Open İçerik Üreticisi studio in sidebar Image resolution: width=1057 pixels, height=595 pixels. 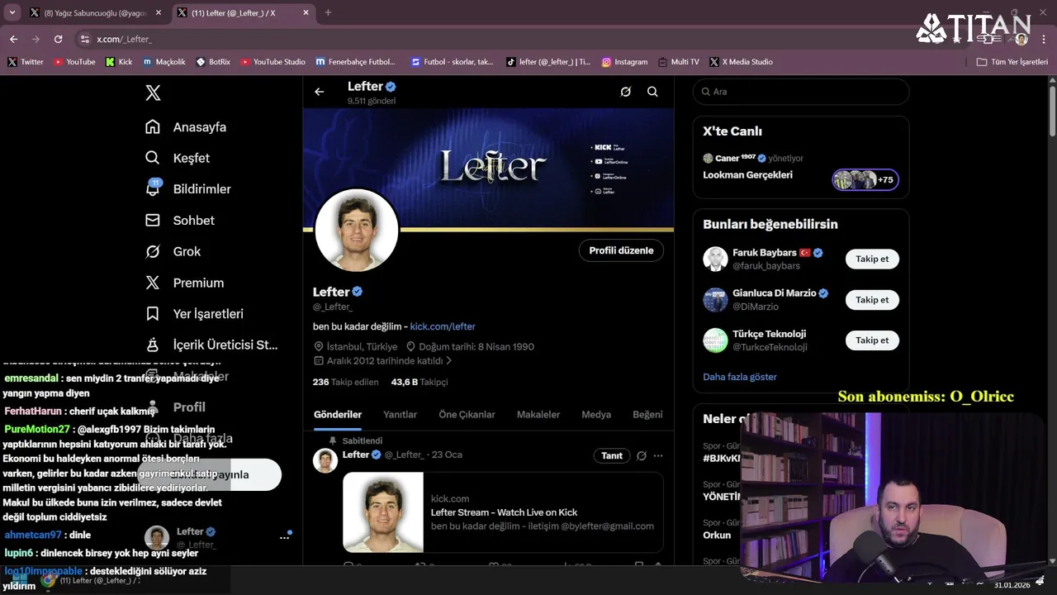click(211, 345)
